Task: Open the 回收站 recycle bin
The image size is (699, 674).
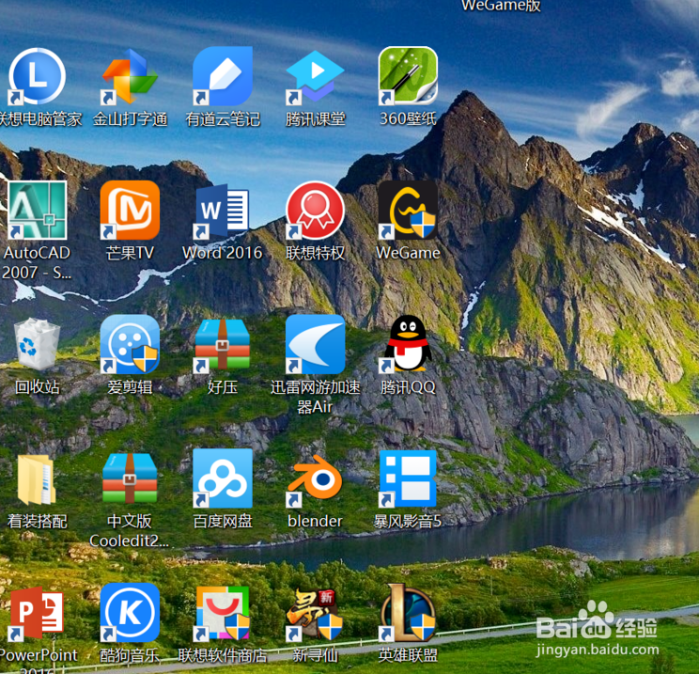Action: pos(37,344)
